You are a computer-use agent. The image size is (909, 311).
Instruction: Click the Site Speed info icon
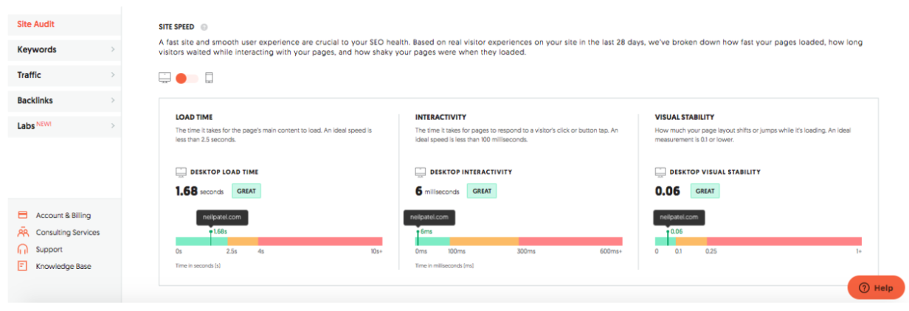[204, 27]
